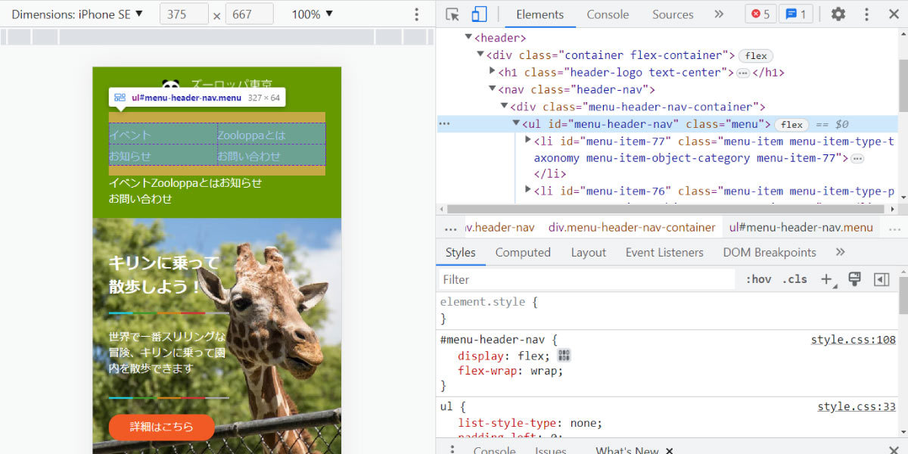Toggle the device toolbar icon
The image size is (908, 454).
pyautogui.click(x=478, y=14)
